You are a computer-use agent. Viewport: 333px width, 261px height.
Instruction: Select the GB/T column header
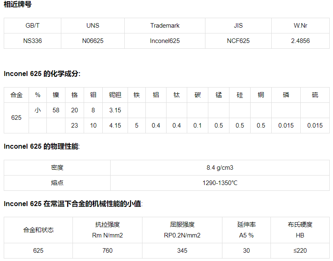tap(32, 26)
